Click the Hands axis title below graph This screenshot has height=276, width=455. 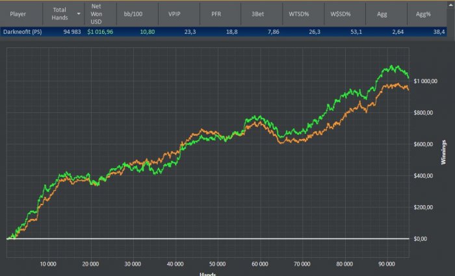(208, 273)
